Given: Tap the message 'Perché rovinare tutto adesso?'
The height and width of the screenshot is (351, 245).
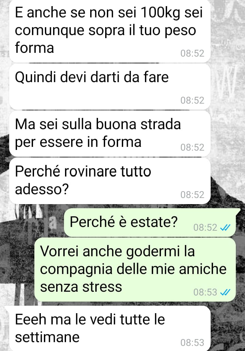Looking at the screenshot, I should (x=110, y=181).
